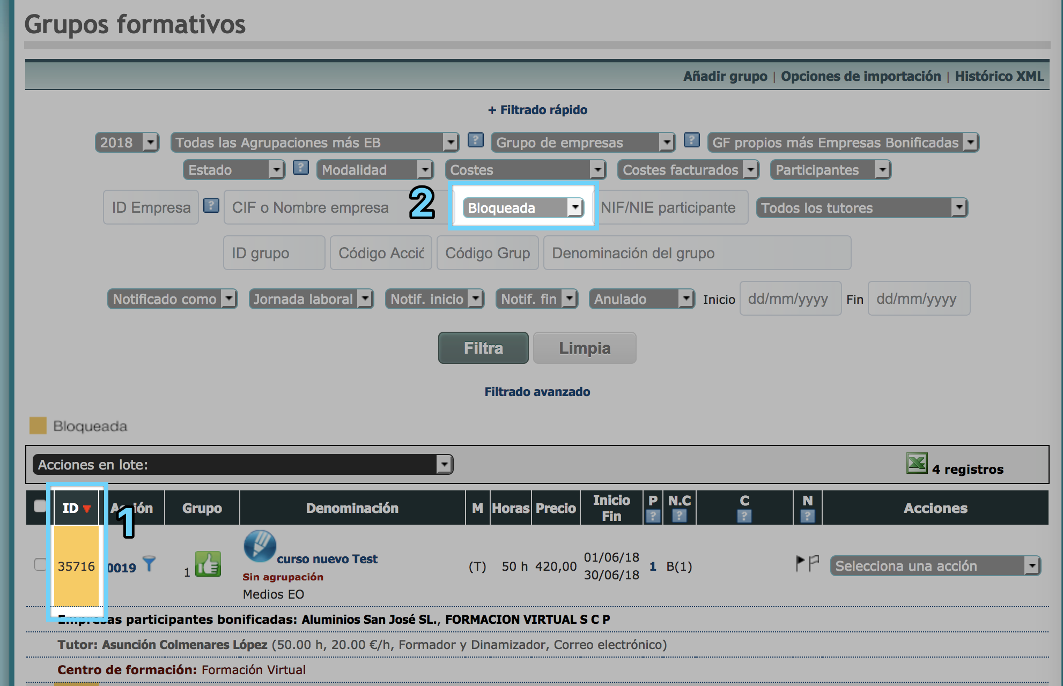Open the Bloqueada dropdown
1063x686 pixels.
click(x=523, y=207)
